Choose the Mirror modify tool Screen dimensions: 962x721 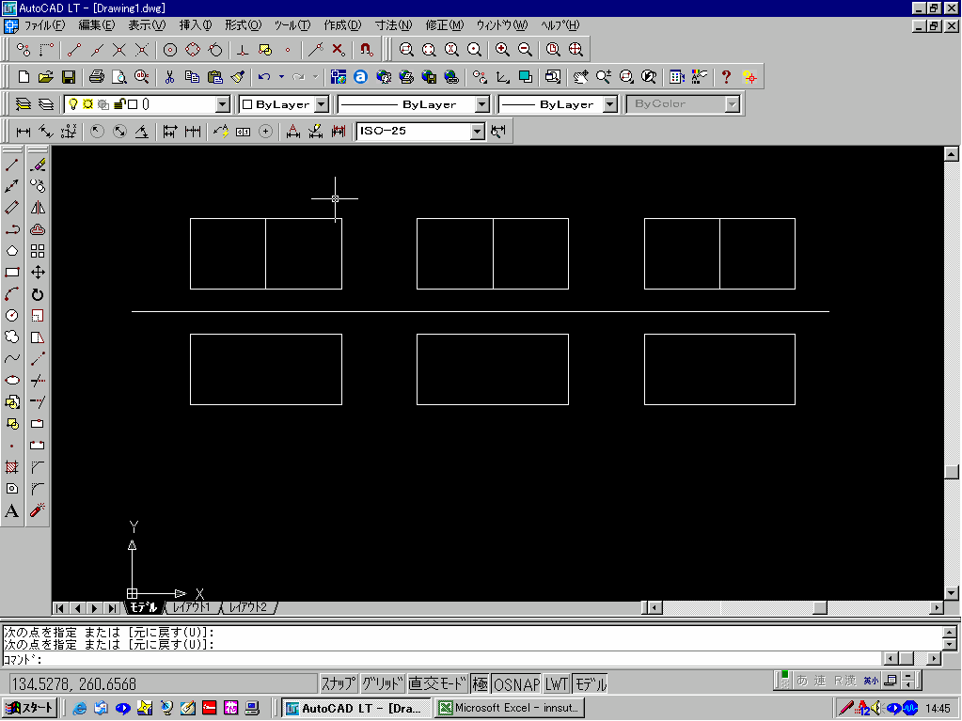click(38, 207)
